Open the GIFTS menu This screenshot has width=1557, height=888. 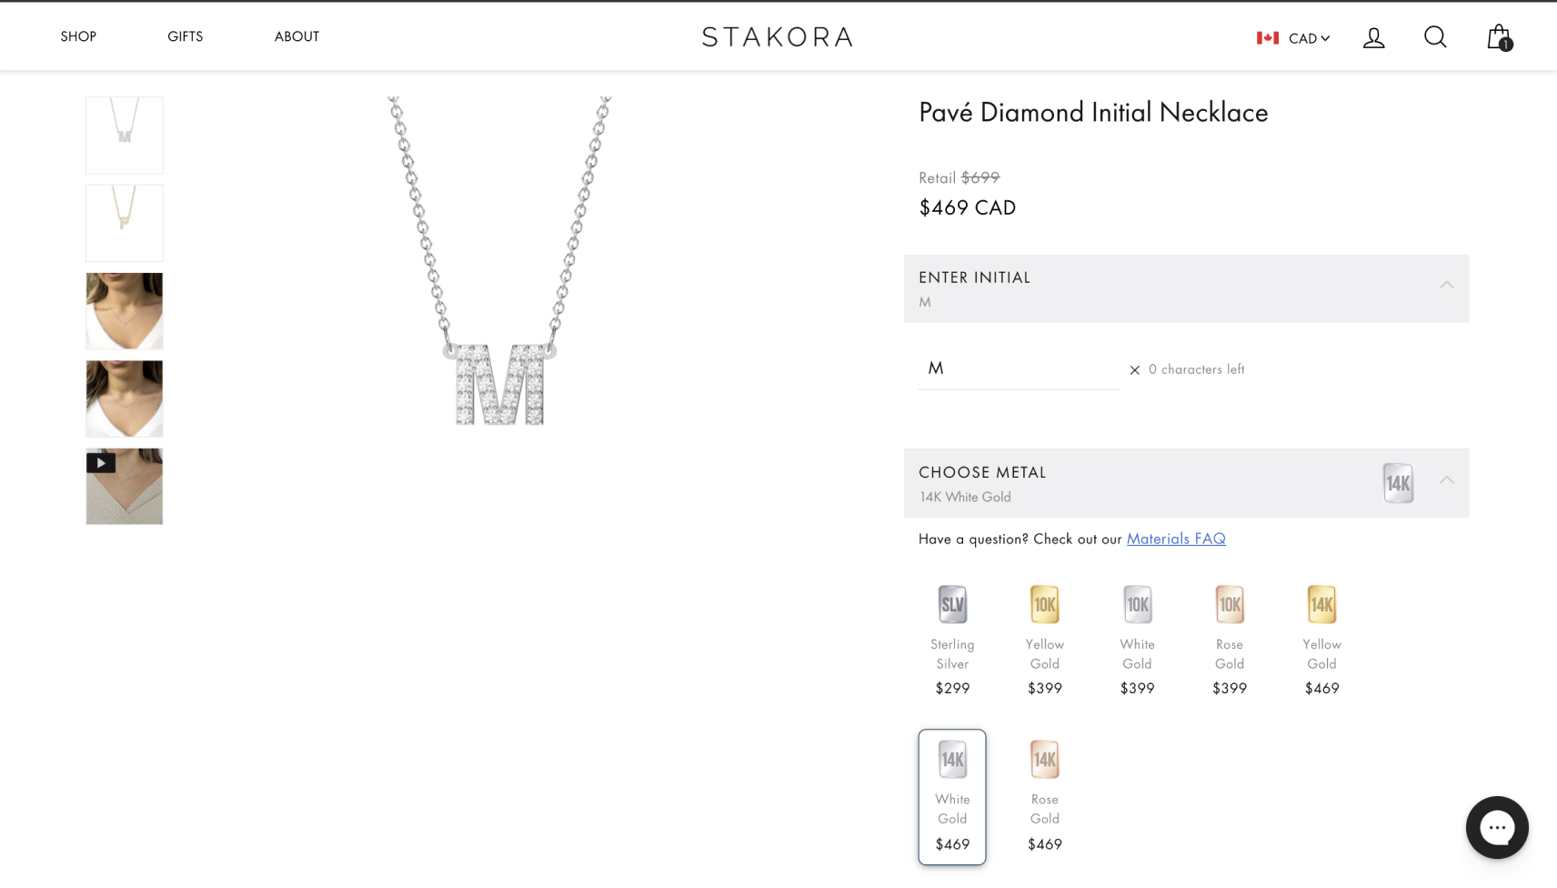[x=185, y=36]
